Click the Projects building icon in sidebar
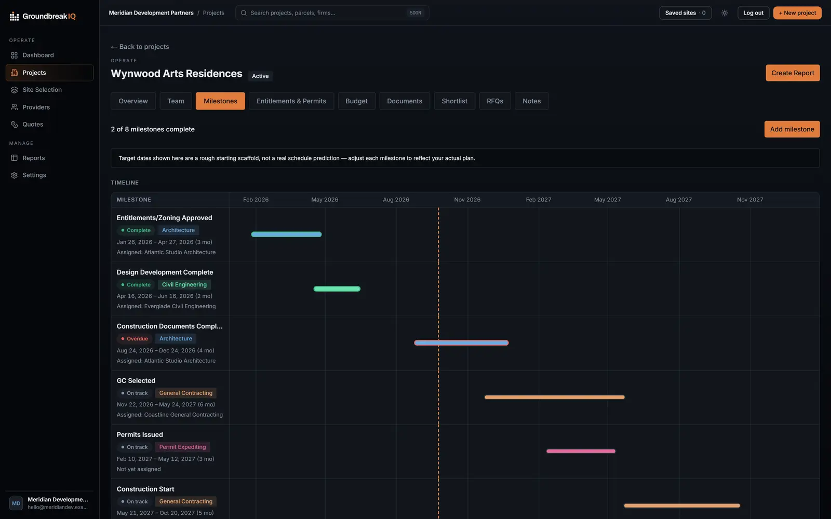This screenshot has height=519, width=831. click(x=15, y=73)
